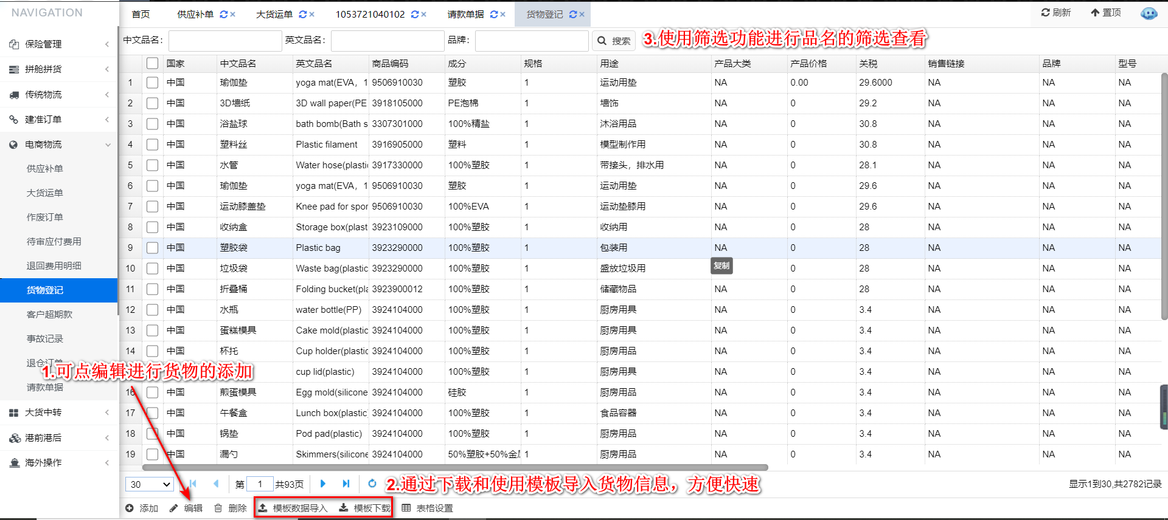Close the 1053721040102 tab

(424, 14)
